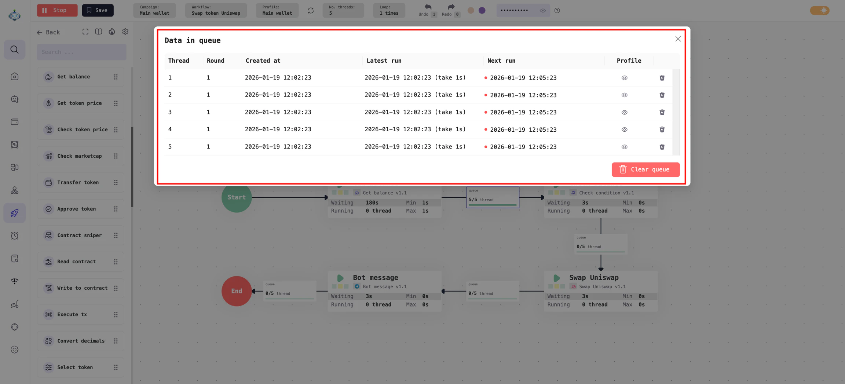Open the help question mark icon
Viewport: 845px width, 384px height.
point(557,11)
